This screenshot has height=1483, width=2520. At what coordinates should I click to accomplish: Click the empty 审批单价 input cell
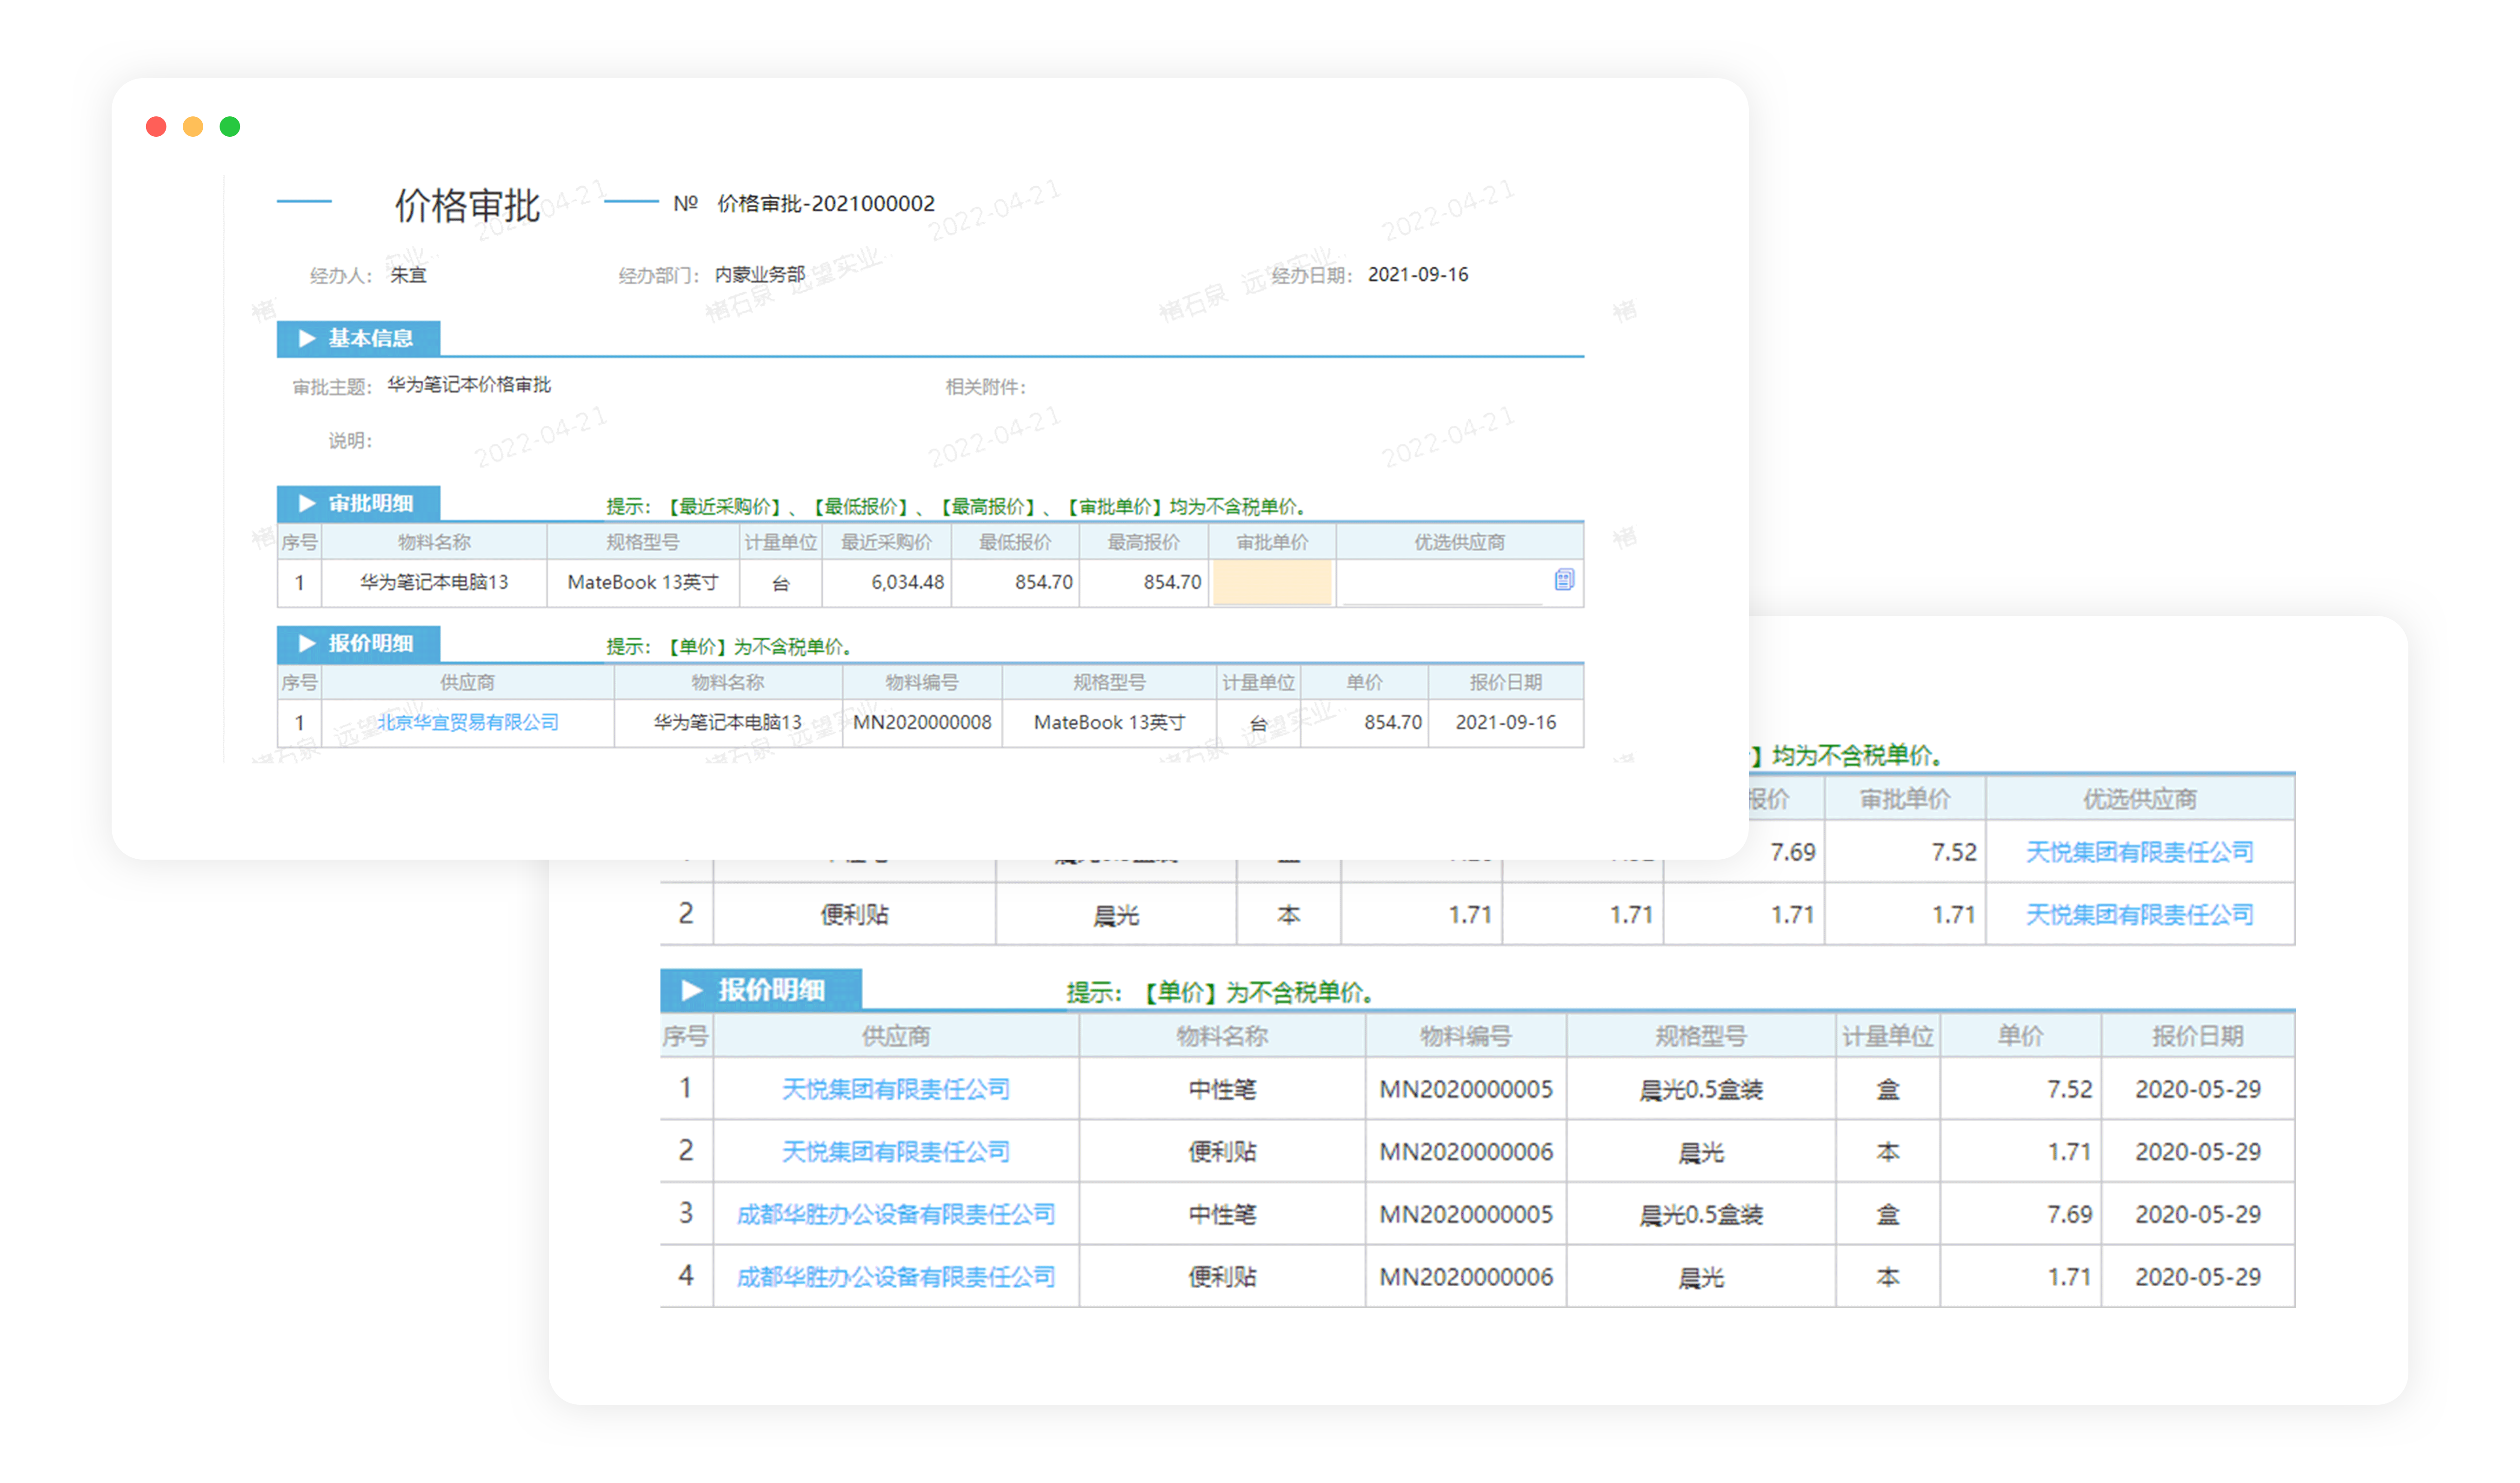(1271, 582)
